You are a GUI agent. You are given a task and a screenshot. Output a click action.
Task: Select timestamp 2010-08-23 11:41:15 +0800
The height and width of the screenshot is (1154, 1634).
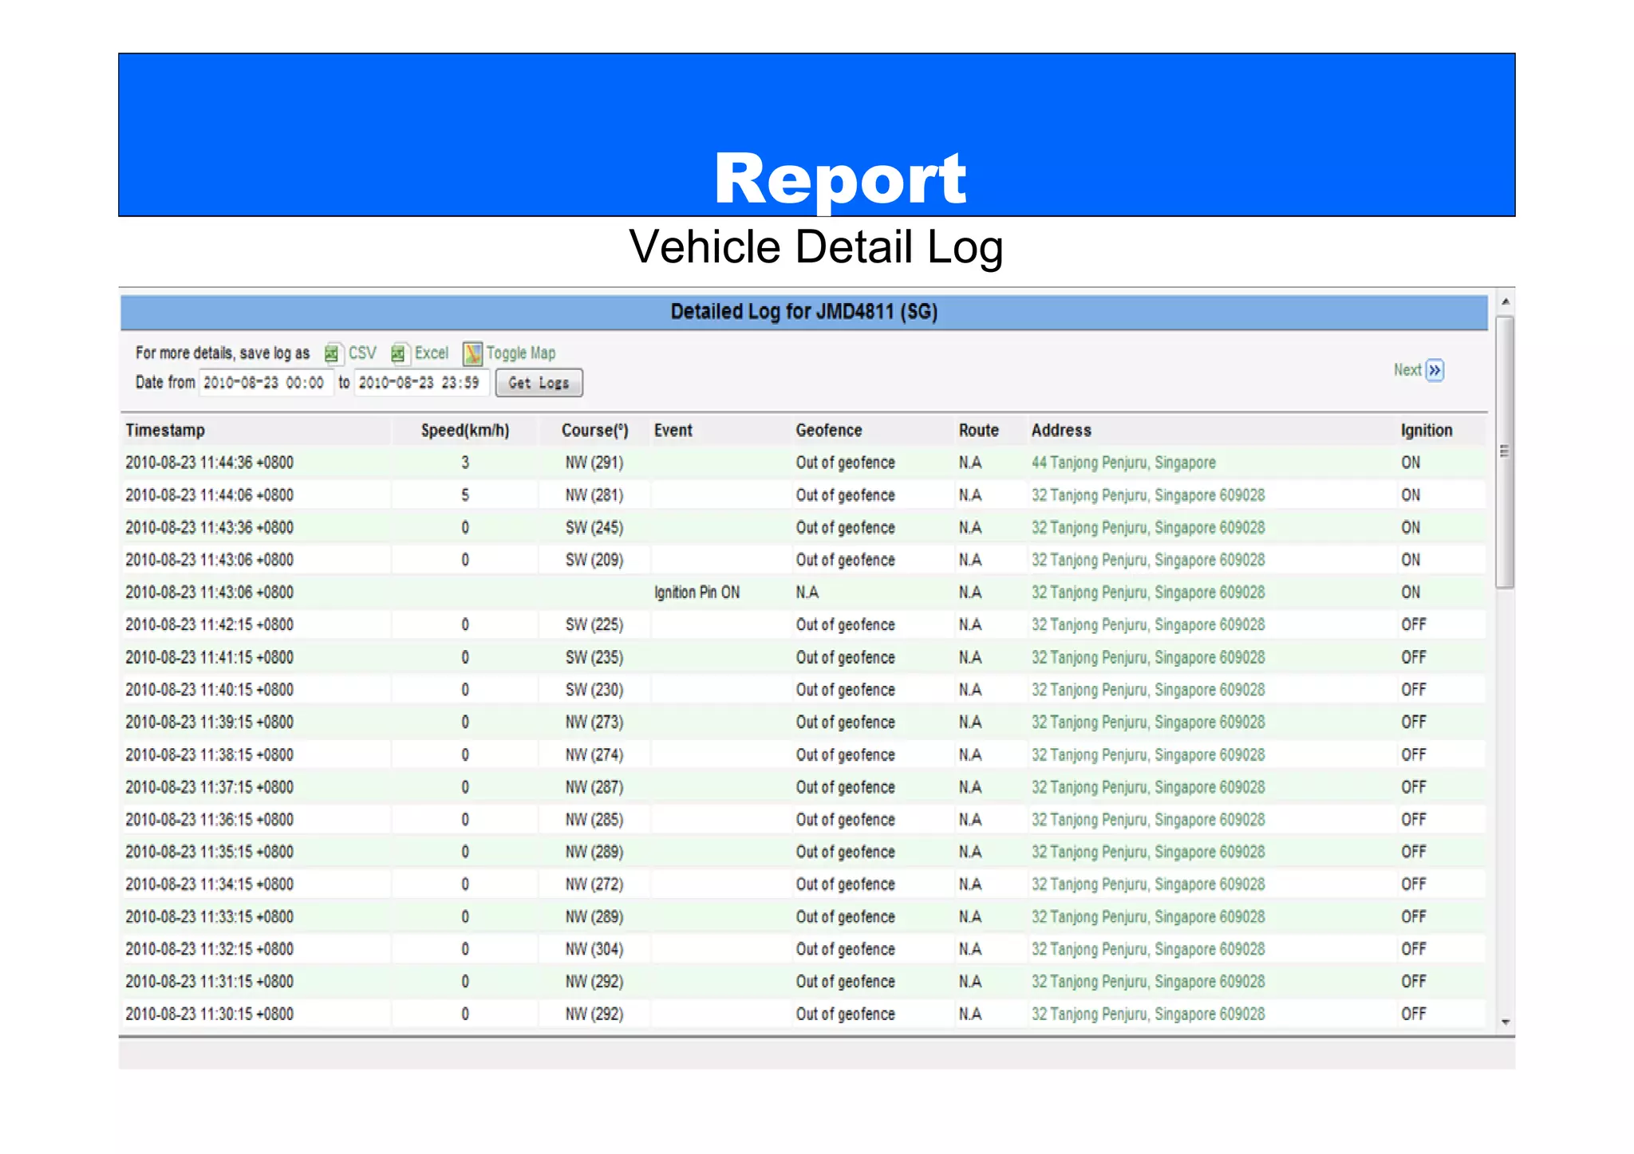(210, 657)
